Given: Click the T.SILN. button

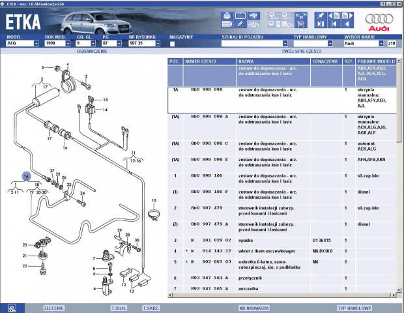Looking at the screenshot, I should point(119,308).
